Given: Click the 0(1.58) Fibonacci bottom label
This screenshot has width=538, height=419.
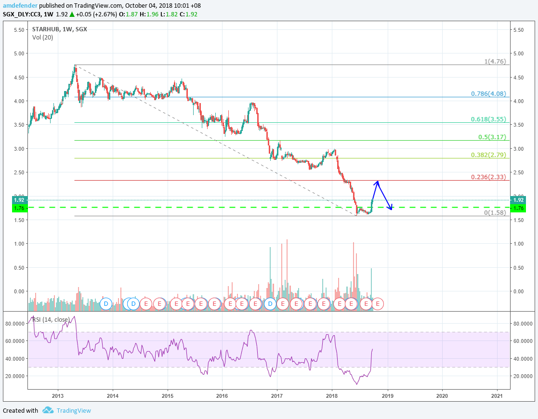Looking at the screenshot, I should (x=495, y=212).
